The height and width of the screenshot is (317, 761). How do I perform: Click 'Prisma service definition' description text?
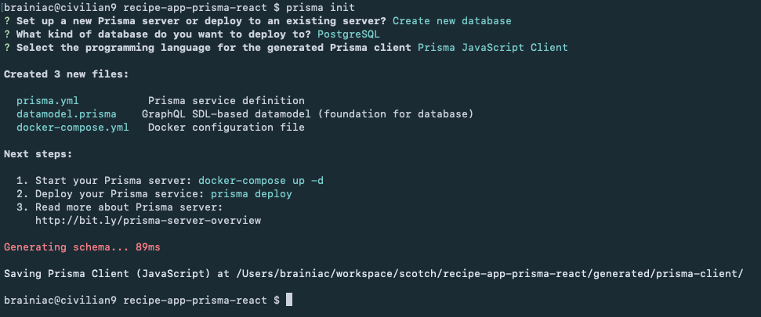[x=226, y=101]
